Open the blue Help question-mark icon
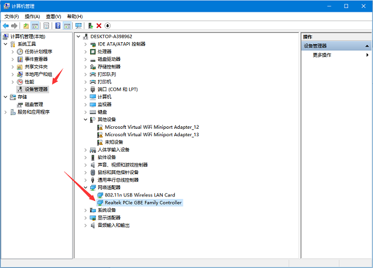The image size is (373, 268). (58, 25)
